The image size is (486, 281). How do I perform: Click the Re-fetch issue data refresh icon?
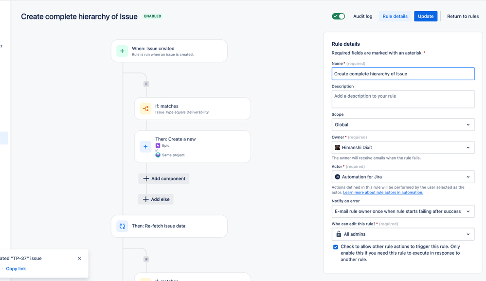point(122,226)
